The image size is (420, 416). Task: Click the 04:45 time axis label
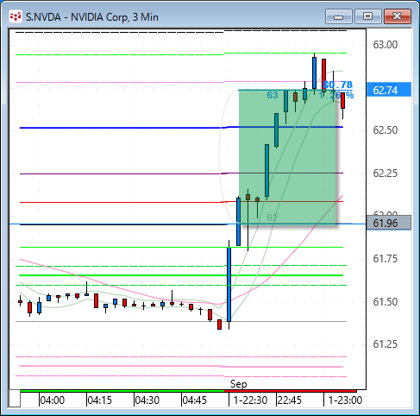click(195, 400)
